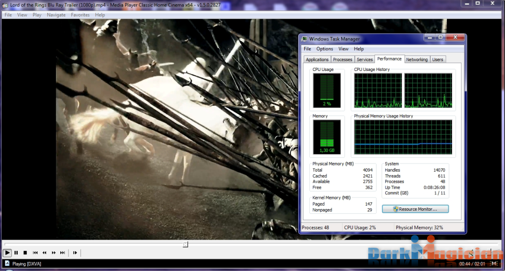Viewport: 505px width, 271px height.
Task: Open the Play menu
Action: pos(37,15)
